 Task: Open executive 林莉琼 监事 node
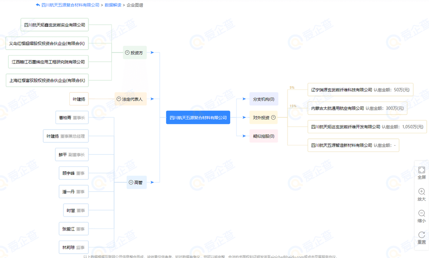click(73, 247)
